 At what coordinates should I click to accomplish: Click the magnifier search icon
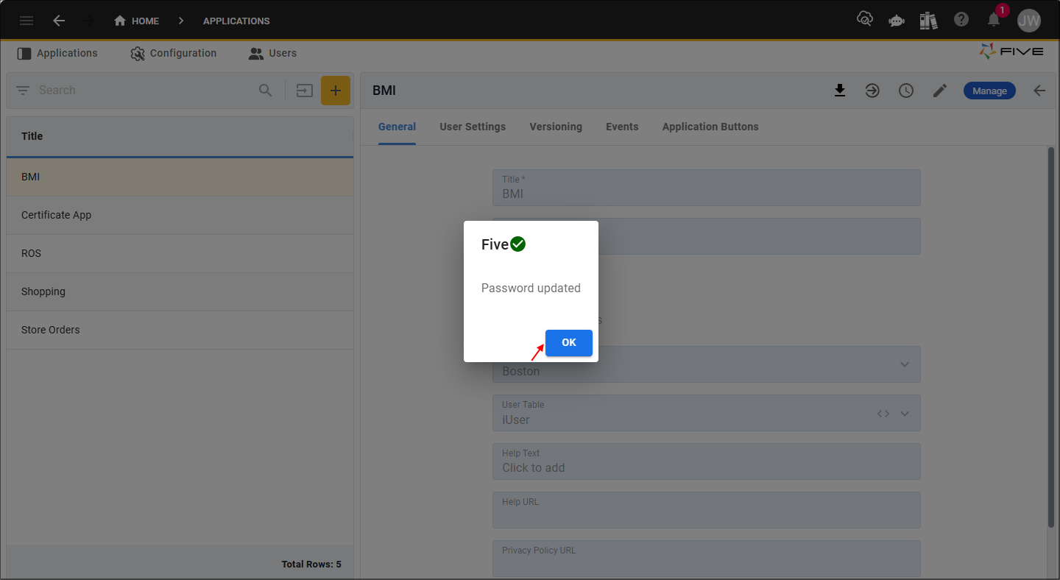[266, 91]
